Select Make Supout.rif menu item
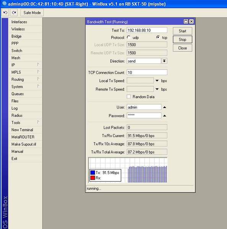Image resolution: width=227 pixels, height=229 pixels. click(26, 144)
